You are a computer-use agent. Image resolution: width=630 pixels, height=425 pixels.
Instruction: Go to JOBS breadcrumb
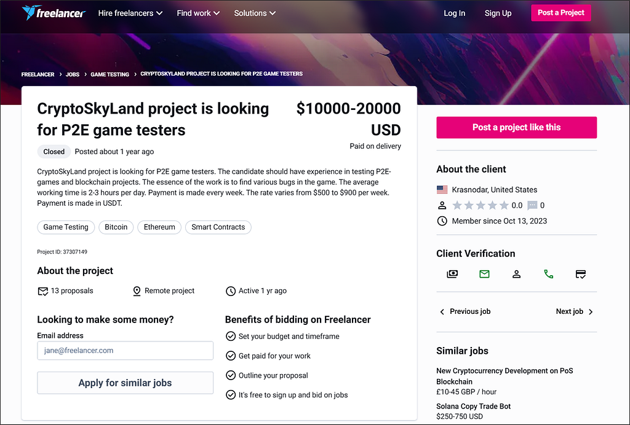coord(73,74)
